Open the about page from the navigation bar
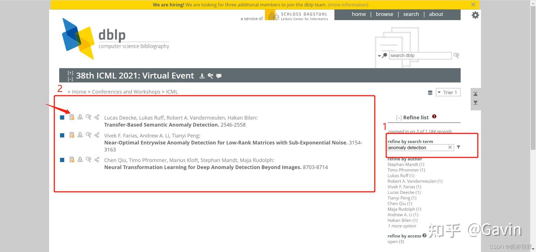 (x=436, y=14)
